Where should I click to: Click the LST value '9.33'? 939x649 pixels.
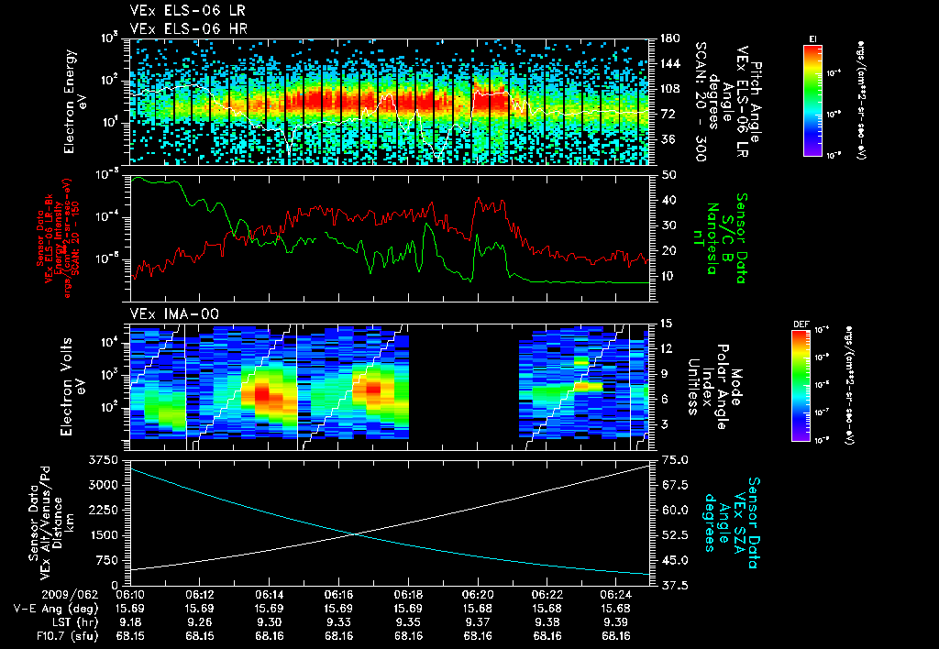tap(339, 622)
